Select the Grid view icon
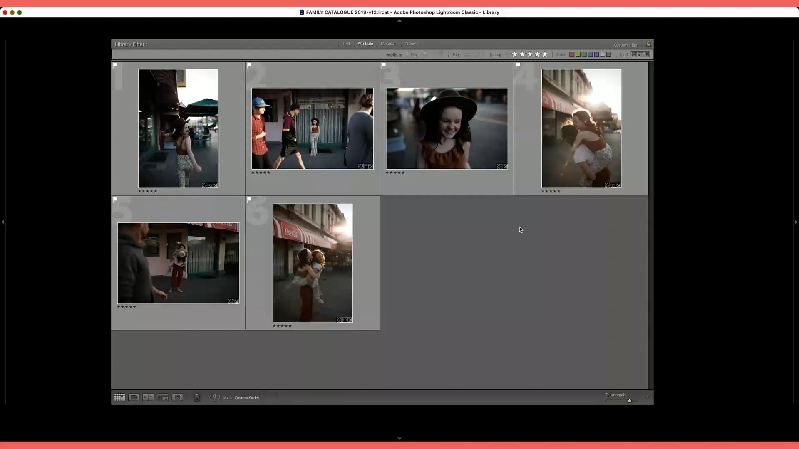This screenshot has height=449, width=799. pos(119,397)
